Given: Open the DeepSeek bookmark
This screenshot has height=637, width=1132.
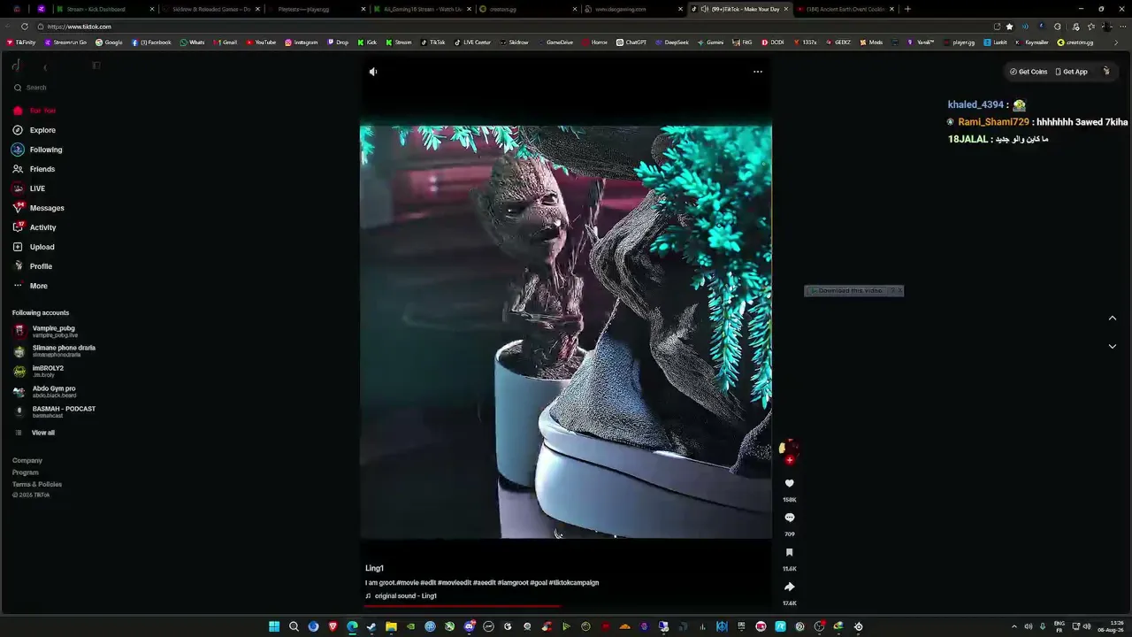Looking at the screenshot, I should 672,42.
